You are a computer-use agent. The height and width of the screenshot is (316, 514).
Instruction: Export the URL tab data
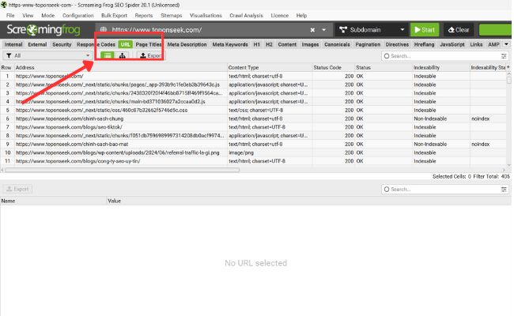pyautogui.click(x=150, y=56)
